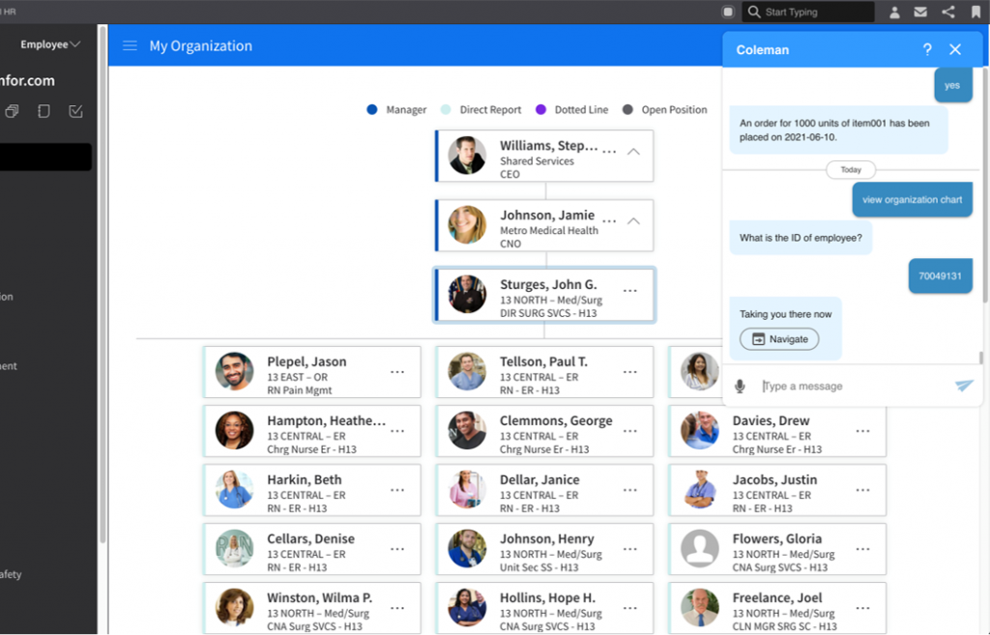The height and width of the screenshot is (635, 990).
Task: Send message with paper plane icon
Action: 964,385
